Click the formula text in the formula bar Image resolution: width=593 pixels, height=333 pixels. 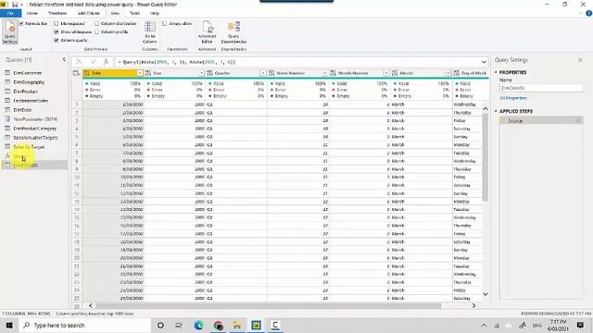(x=177, y=62)
